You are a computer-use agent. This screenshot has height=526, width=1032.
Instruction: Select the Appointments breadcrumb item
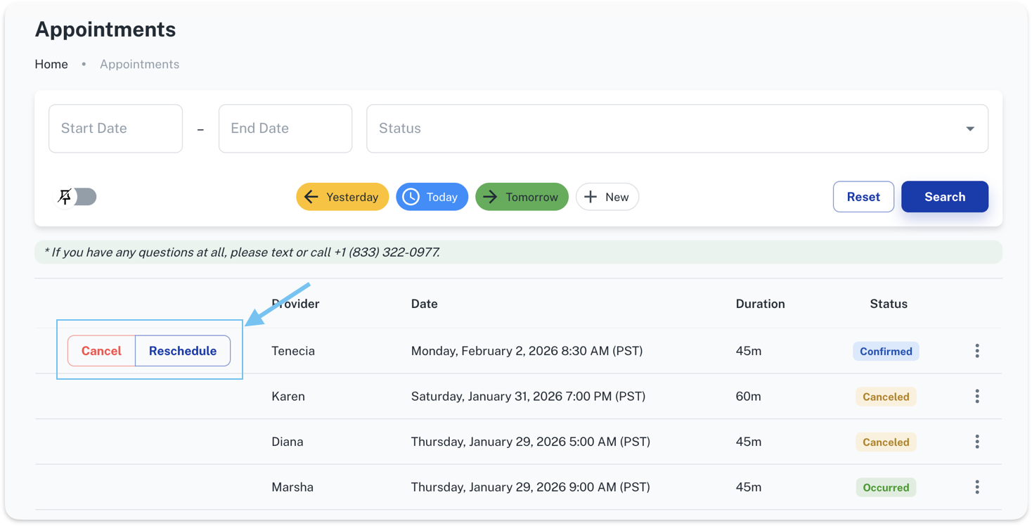point(139,64)
